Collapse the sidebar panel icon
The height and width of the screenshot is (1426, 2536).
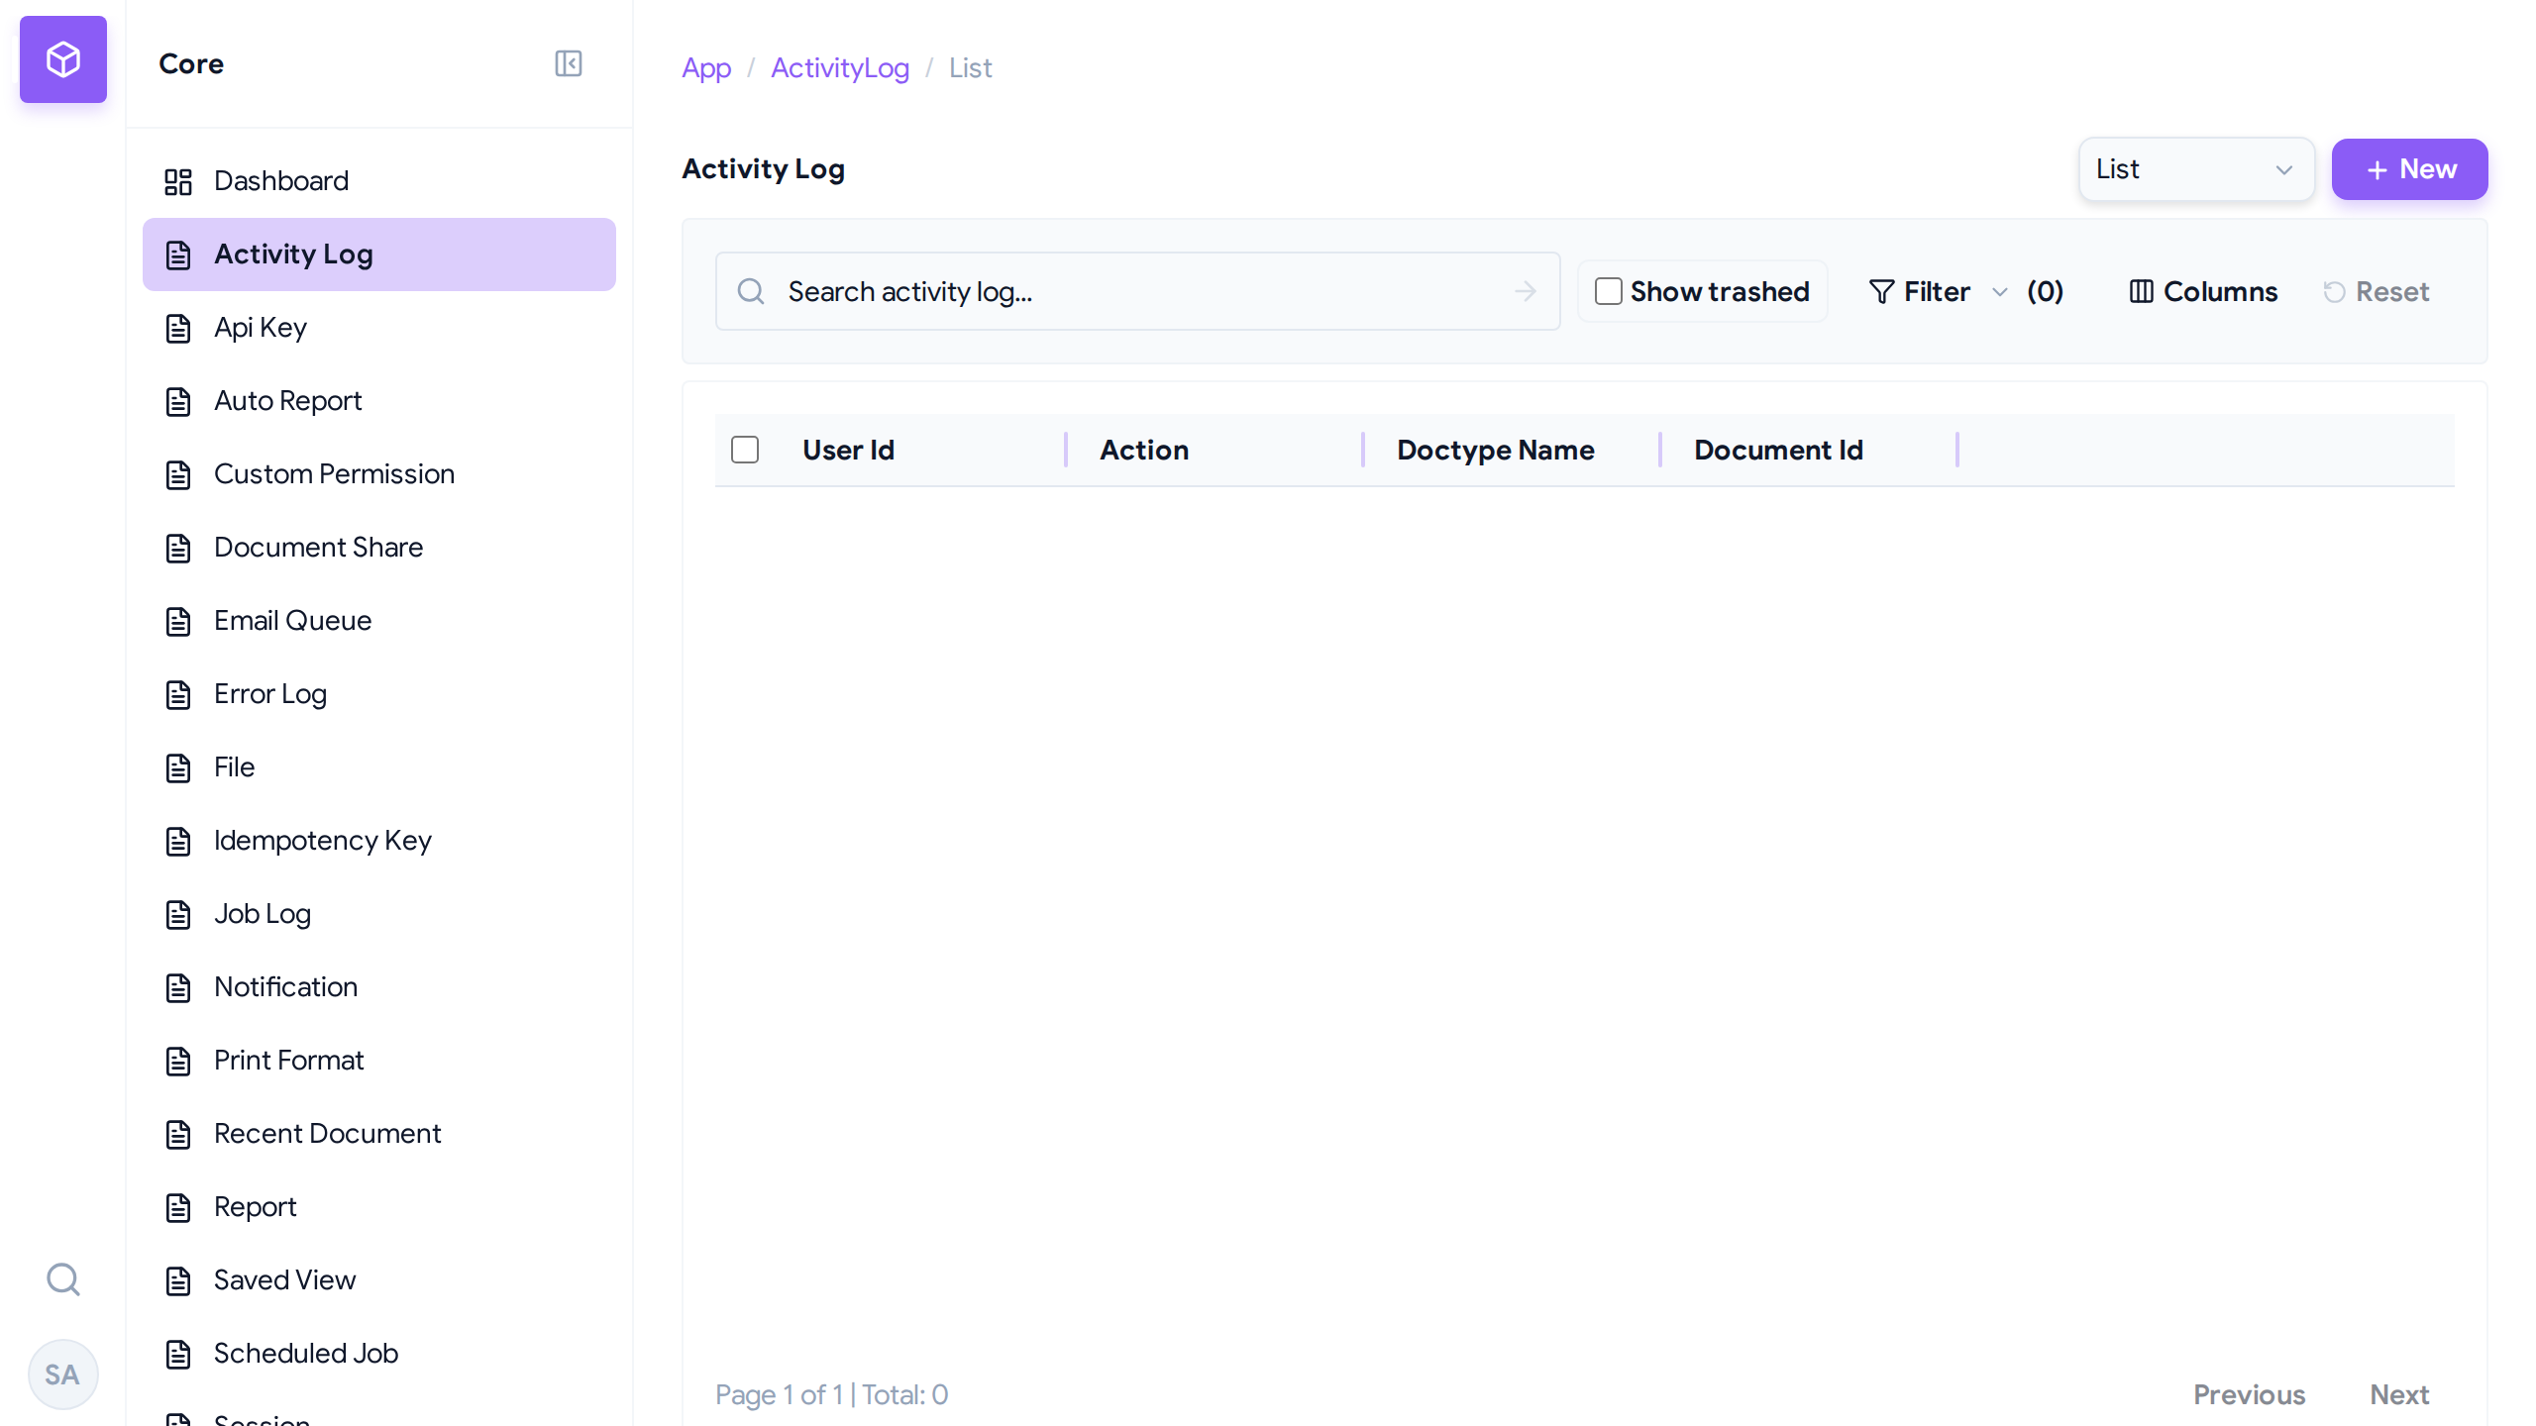569,63
